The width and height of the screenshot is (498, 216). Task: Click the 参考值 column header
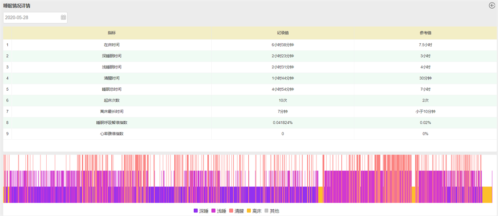425,33
